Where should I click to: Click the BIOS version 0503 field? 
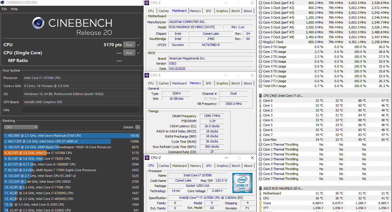coord(211,63)
